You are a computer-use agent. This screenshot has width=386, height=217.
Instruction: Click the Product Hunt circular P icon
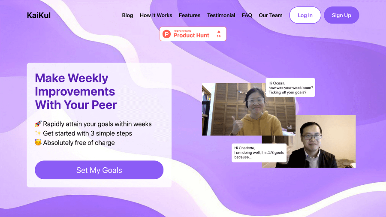[167, 34]
